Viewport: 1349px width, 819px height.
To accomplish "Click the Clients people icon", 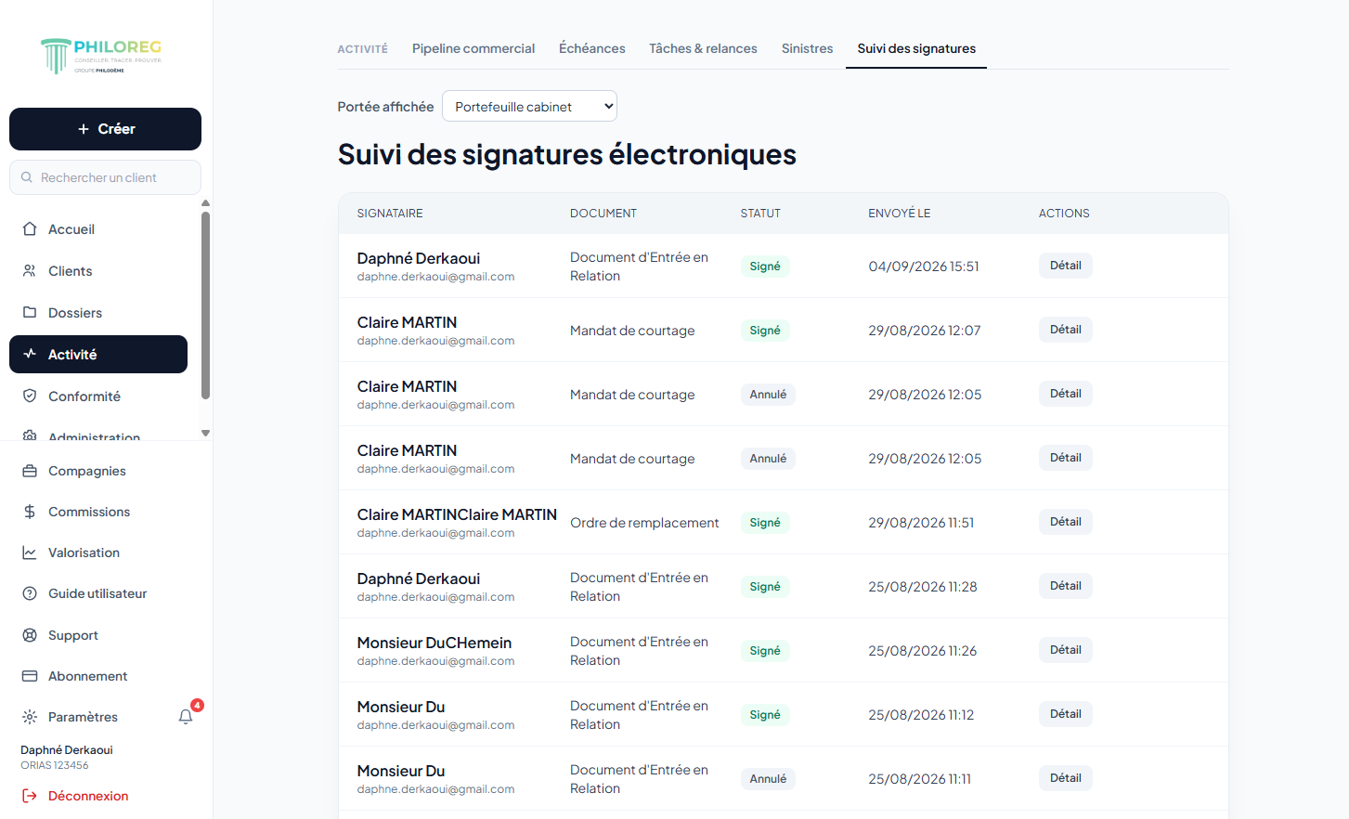I will [x=30, y=271].
